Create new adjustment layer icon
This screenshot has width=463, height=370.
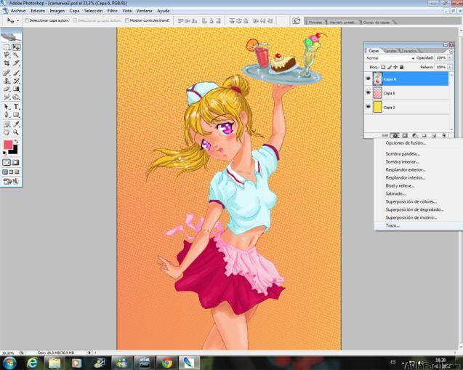414,135
